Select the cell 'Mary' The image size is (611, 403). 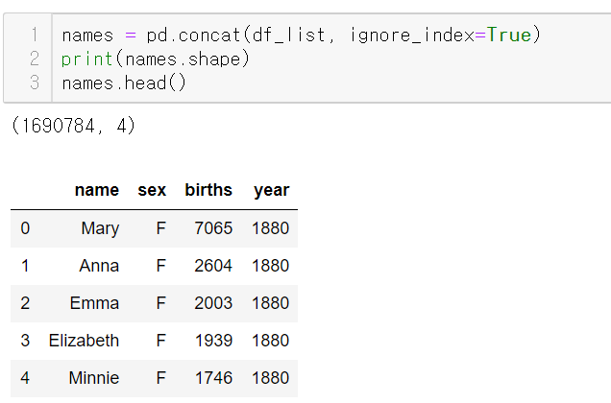tap(100, 228)
